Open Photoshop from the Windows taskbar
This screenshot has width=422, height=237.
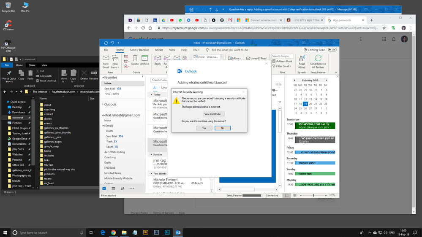pos(167,232)
